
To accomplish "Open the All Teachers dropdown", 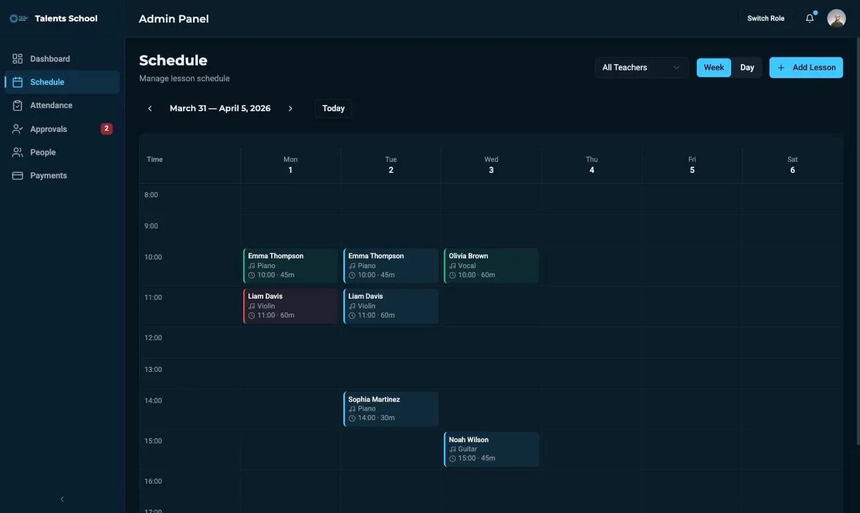I will [641, 68].
